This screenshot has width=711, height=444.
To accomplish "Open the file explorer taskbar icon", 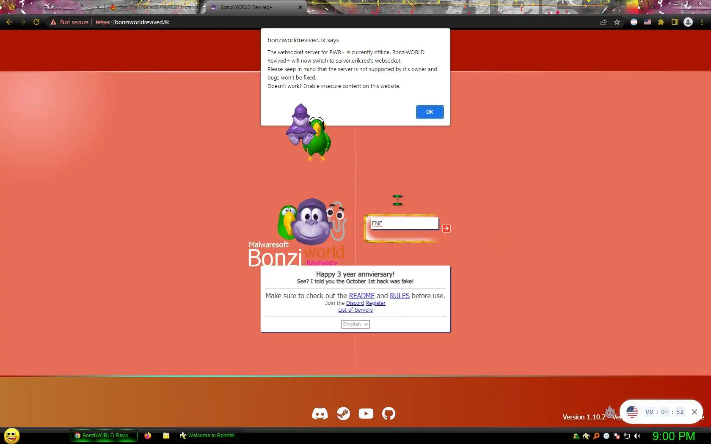I will tap(166, 436).
